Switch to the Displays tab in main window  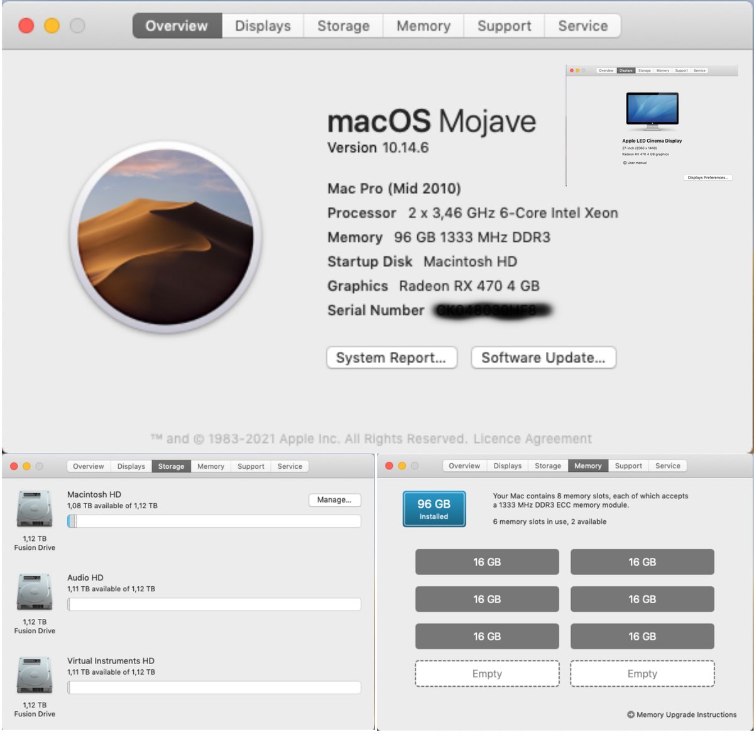click(x=263, y=26)
